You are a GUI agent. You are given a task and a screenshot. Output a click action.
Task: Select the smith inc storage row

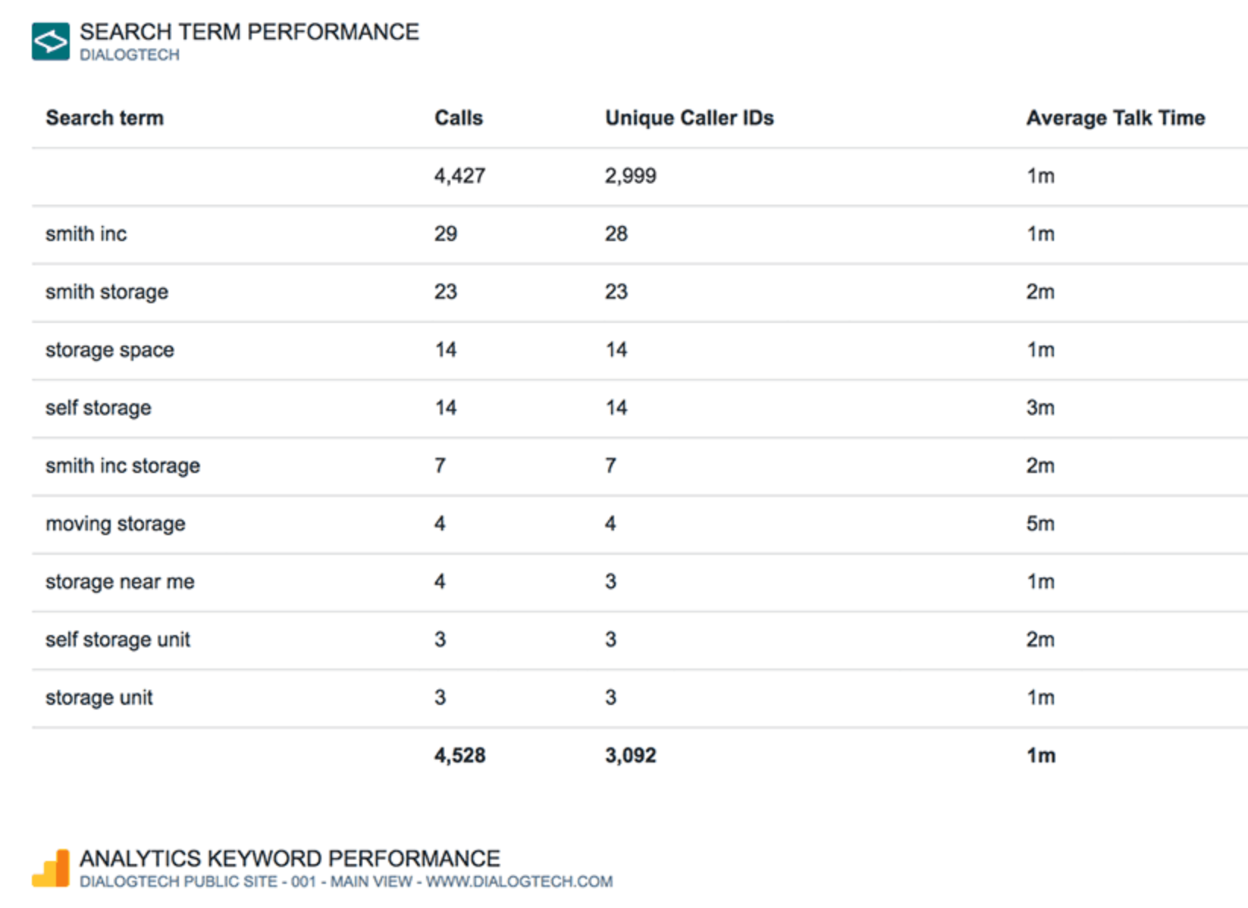pos(640,466)
